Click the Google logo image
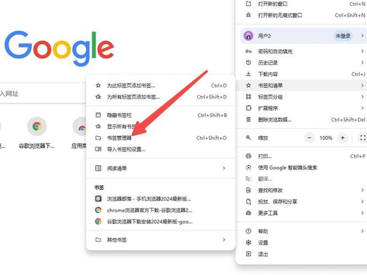This screenshot has height=275, width=367. tap(59, 49)
